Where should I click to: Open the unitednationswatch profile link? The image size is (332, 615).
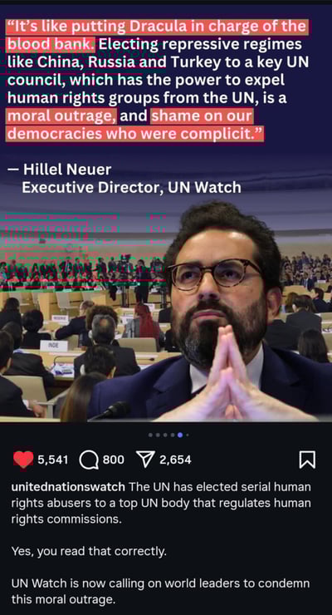pos(68,487)
